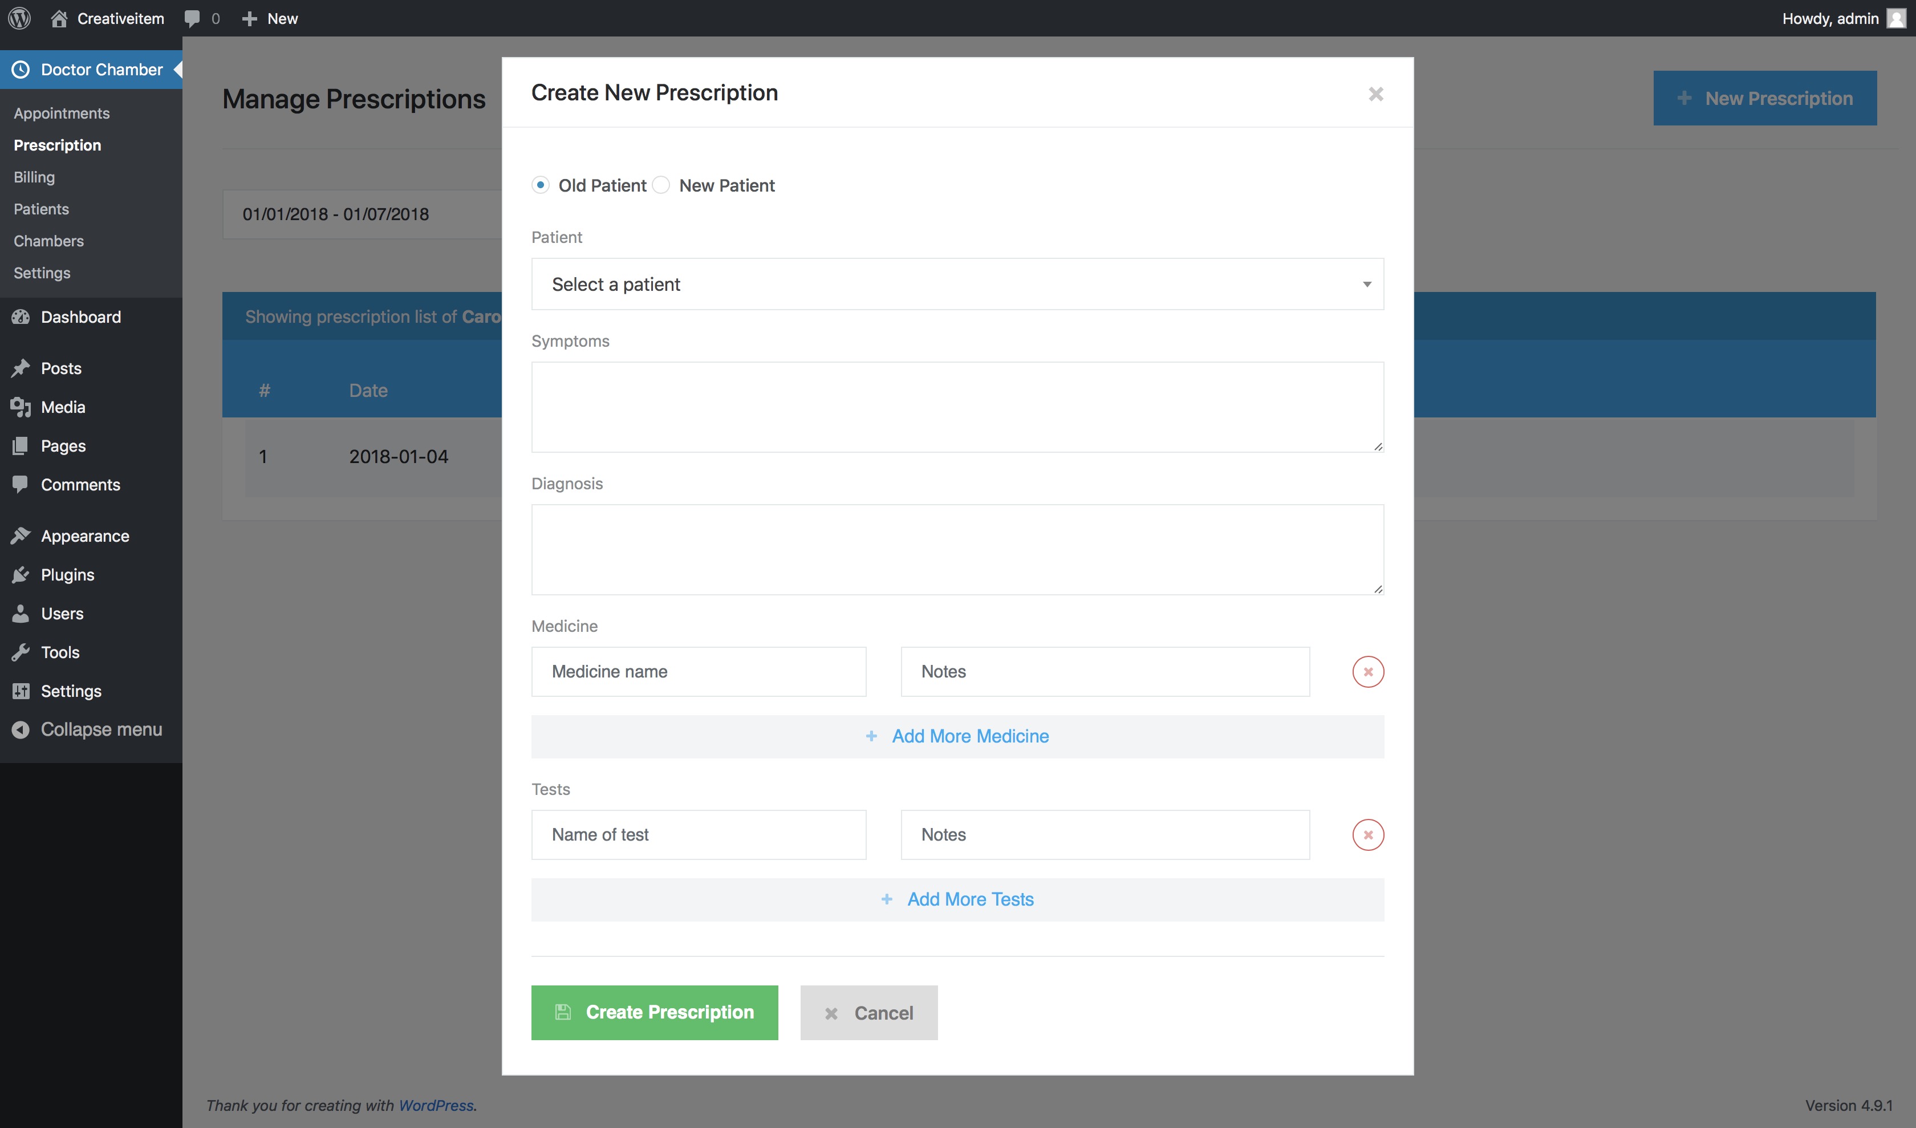Click the Media icon in sidebar
This screenshot has width=1916, height=1128.
21,407
